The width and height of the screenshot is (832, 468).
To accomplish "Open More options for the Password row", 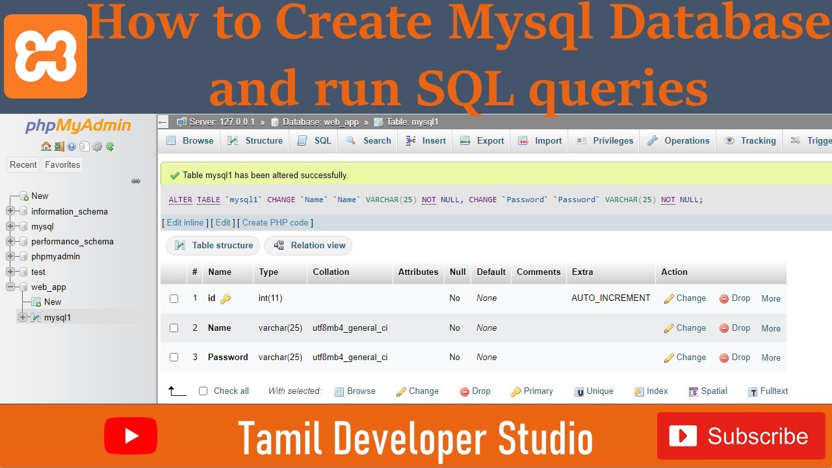I will point(771,357).
